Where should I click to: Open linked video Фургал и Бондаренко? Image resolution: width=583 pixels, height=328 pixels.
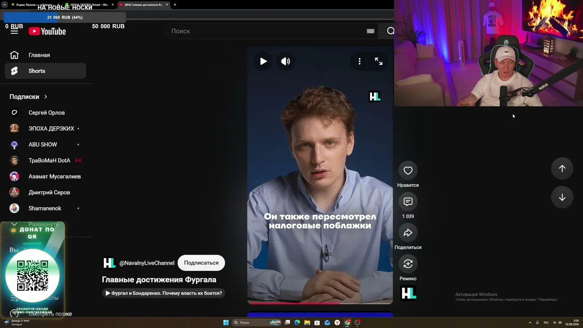pyautogui.click(x=164, y=293)
